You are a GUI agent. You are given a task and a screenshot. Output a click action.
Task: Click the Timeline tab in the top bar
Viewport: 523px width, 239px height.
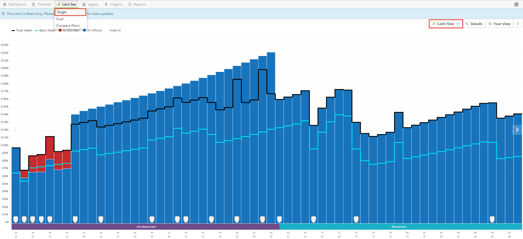(41, 4)
